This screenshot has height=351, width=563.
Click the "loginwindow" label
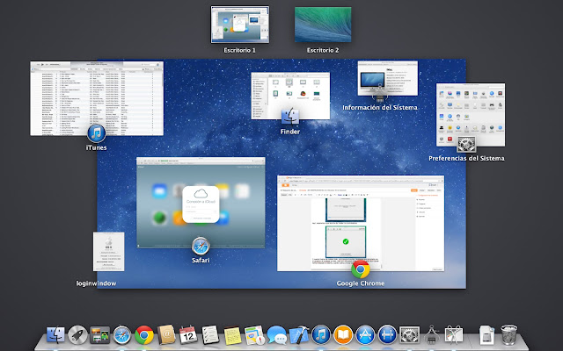pos(96,283)
